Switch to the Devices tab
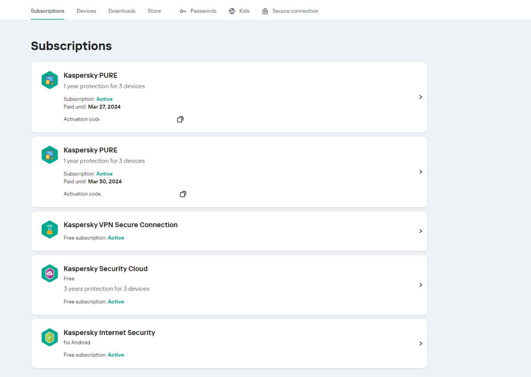This screenshot has width=531, height=377. coord(86,11)
